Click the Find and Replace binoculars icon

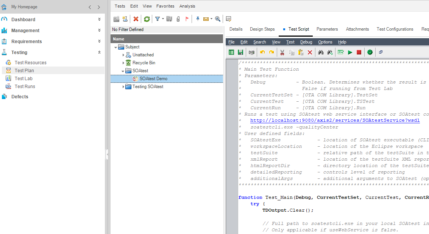330,52
